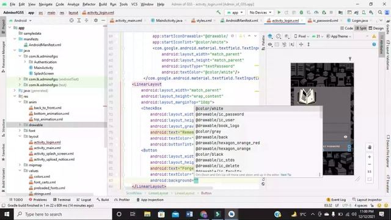This screenshot has height=220, width=391.
Task: Run the app with the green play button
Action: (279, 12)
